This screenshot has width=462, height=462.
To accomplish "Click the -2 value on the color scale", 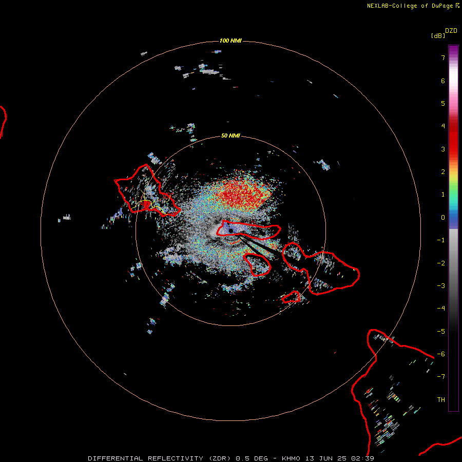I will (x=441, y=263).
